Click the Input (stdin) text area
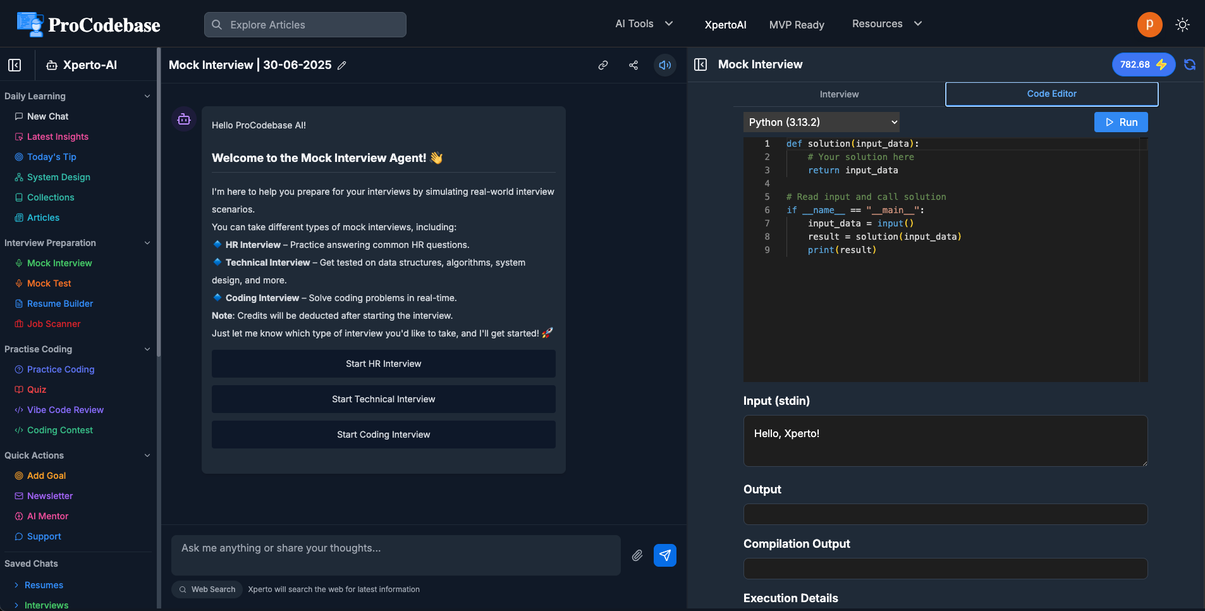 coord(945,441)
